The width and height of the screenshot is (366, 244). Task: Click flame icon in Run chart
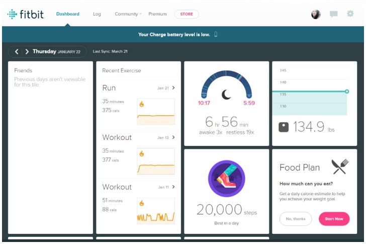coord(142,104)
